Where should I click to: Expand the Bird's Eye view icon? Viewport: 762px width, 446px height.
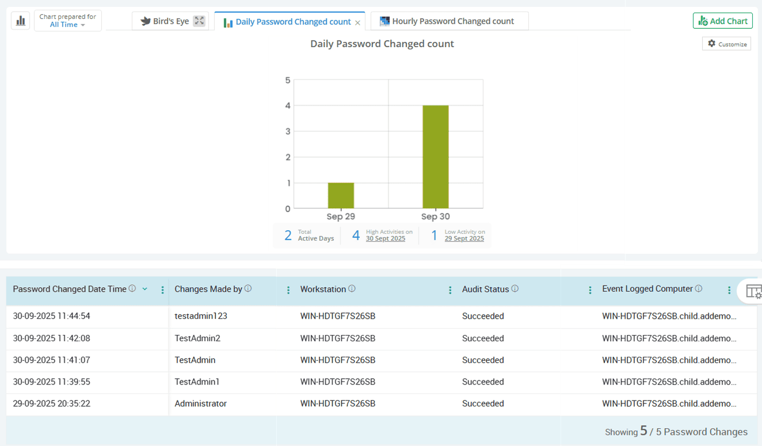[199, 21]
